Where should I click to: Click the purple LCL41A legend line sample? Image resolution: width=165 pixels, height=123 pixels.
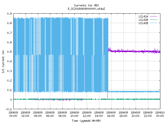coord(153,16)
